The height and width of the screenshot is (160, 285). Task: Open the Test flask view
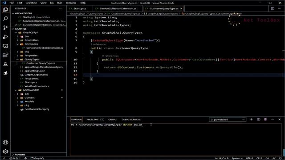click(x=5, y=64)
